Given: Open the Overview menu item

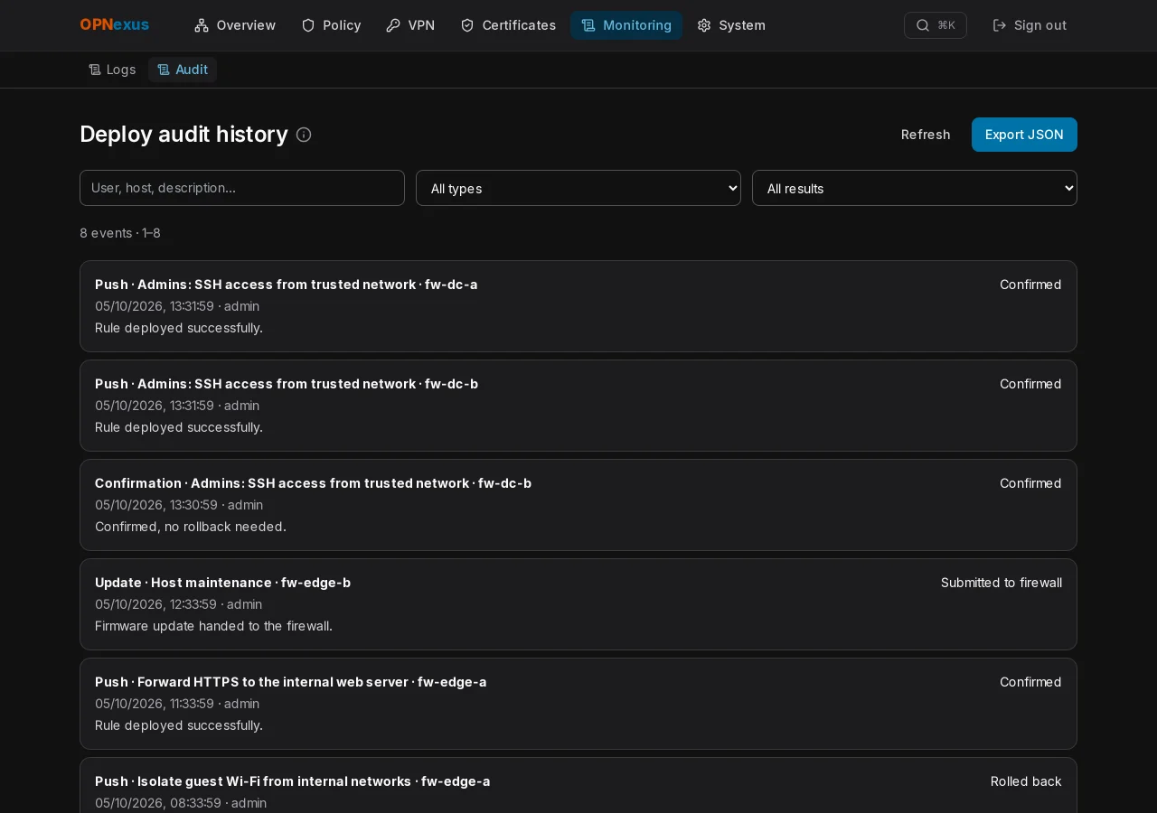Looking at the screenshot, I should [x=235, y=25].
